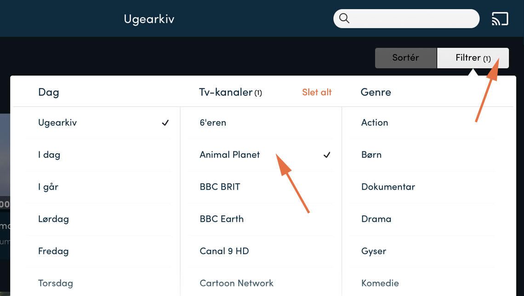
Task: Clear all channel filters with Slet alt
Action: (317, 92)
